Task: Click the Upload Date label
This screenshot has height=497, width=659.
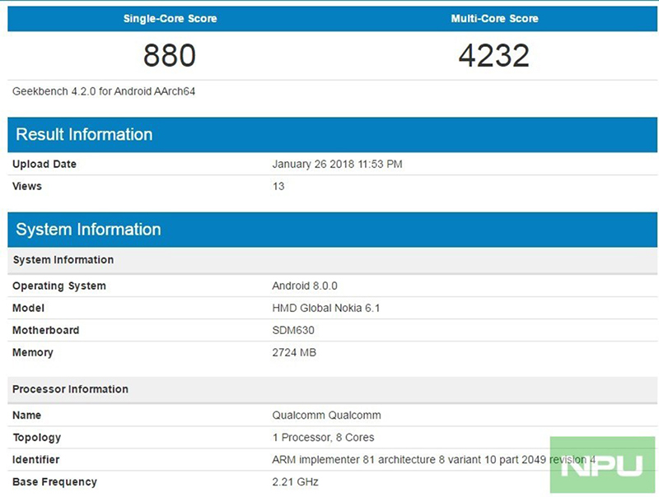Action: (44, 164)
